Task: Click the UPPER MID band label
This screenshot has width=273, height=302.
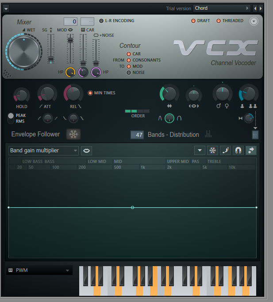Action: [x=178, y=161]
